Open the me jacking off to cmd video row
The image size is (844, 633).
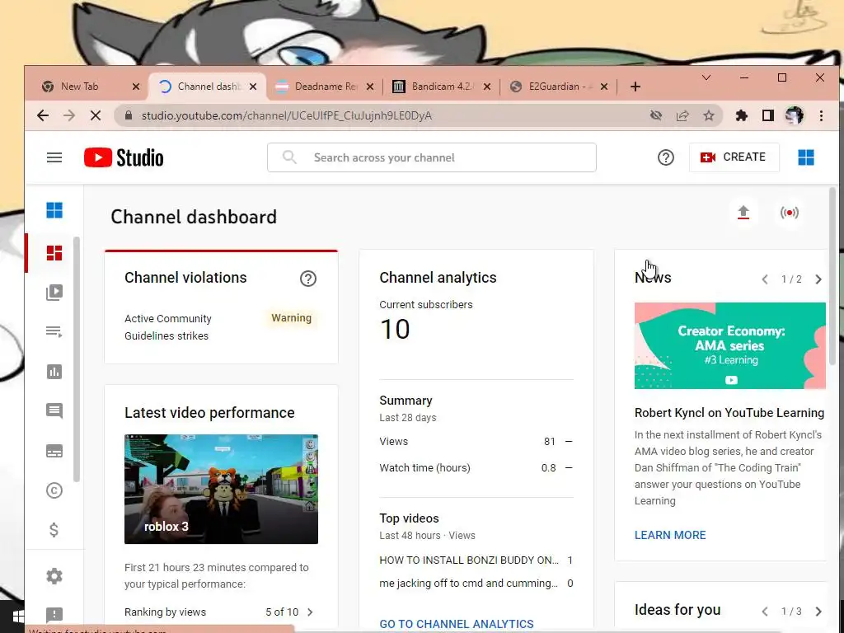tap(476, 584)
